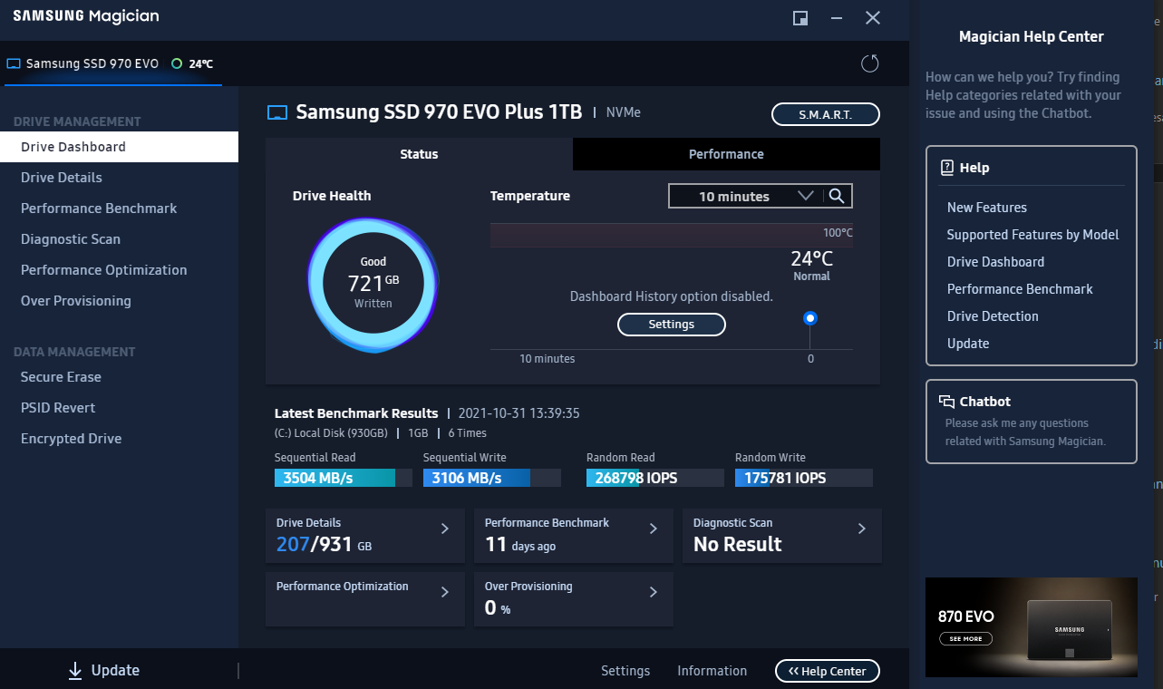Screen dimensions: 1163x689
Task: Open the Update help link
Action: click(x=968, y=344)
